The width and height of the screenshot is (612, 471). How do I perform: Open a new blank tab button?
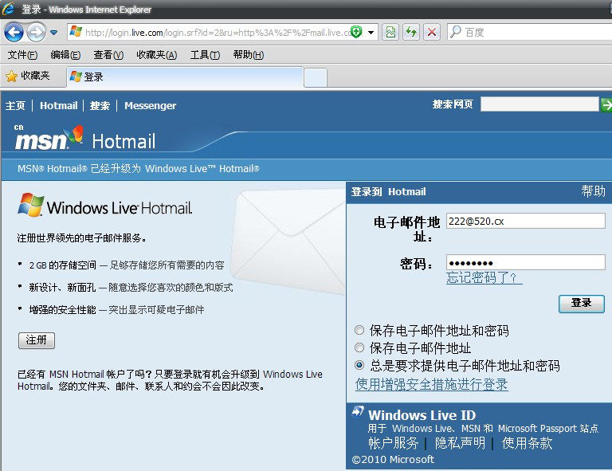click(316, 77)
